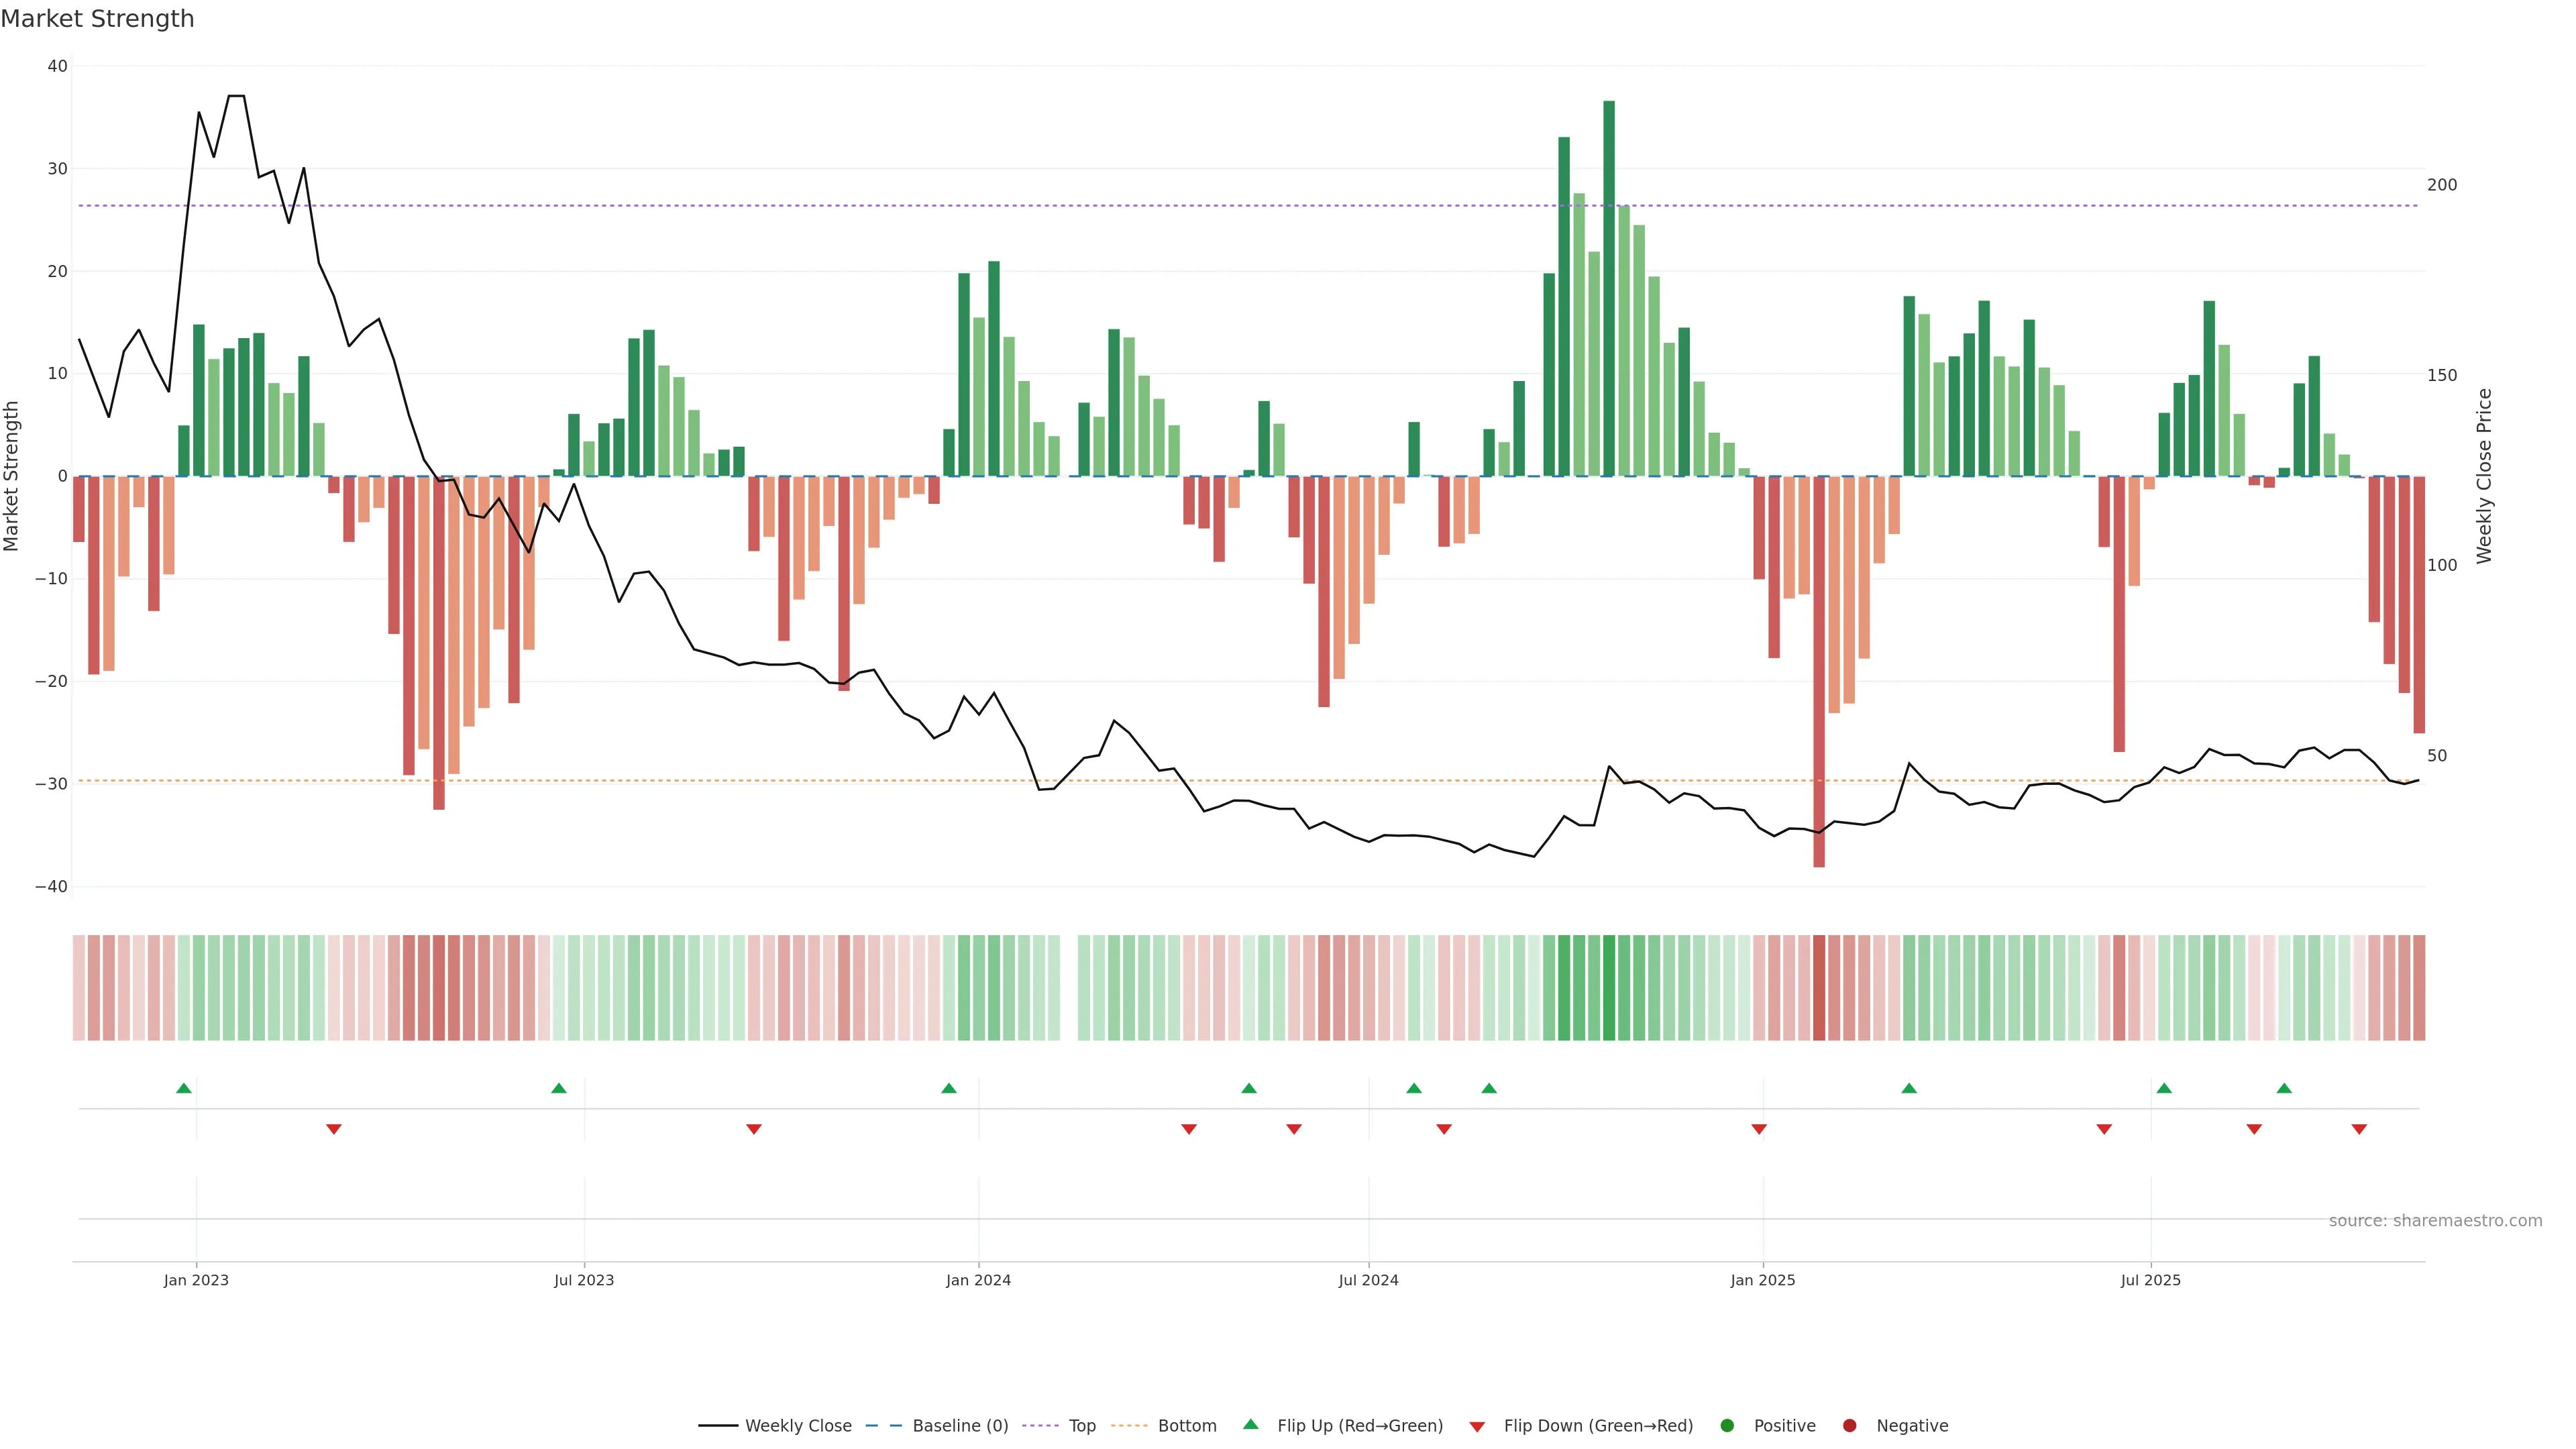Click the flip-up triangle just before Jul 2023
Image resolution: width=2576 pixels, height=1449 pixels.
(559, 1088)
